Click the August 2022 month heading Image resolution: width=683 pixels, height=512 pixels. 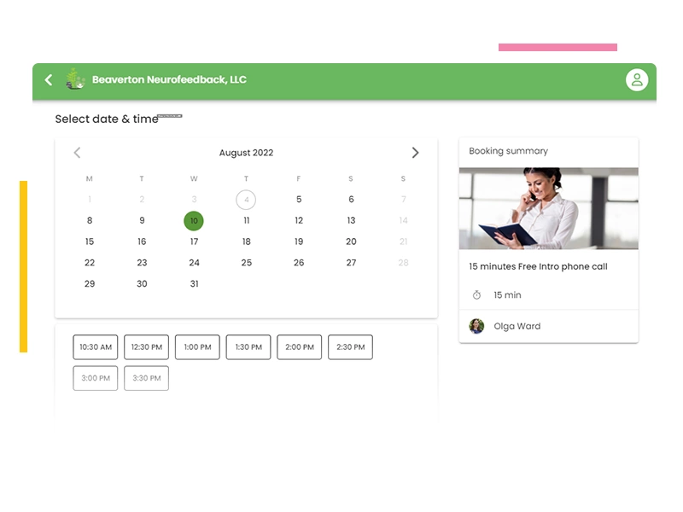pyautogui.click(x=246, y=153)
